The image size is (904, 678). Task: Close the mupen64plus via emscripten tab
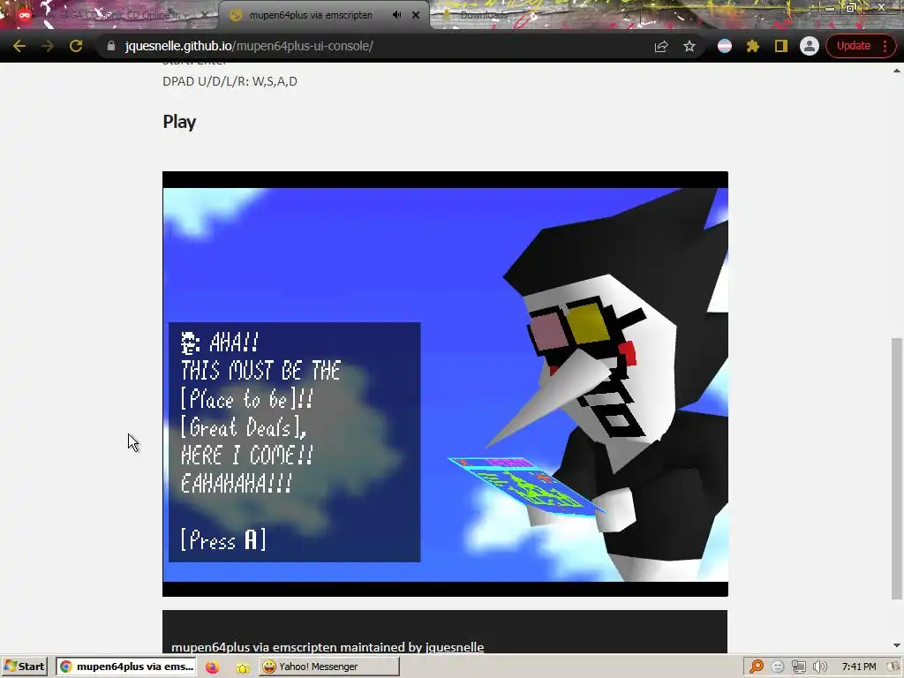(416, 15)
